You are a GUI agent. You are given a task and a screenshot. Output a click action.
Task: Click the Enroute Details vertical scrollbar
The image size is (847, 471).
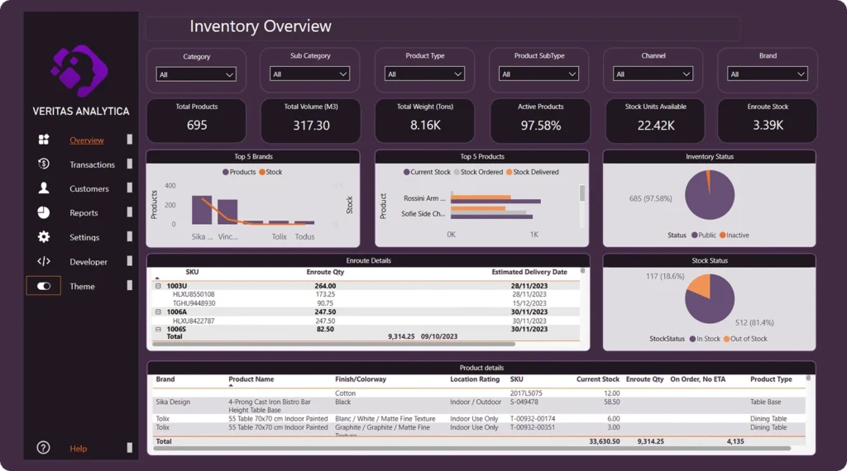pyautogui.click(x=583, y=297)
